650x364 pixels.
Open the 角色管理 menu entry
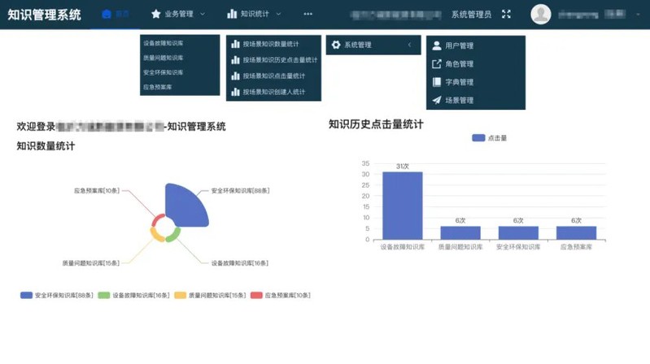click(459, 64)
